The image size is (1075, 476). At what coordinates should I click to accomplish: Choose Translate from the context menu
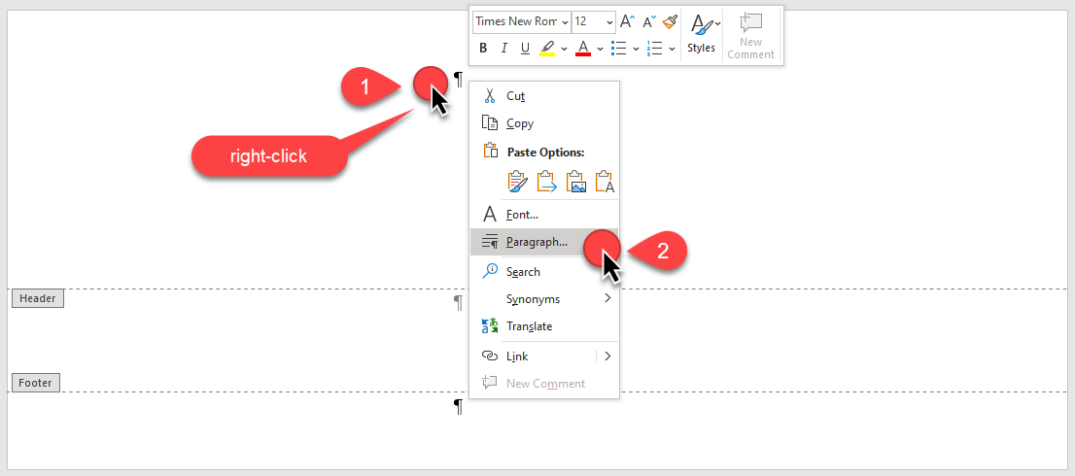(x=544, y=326)
